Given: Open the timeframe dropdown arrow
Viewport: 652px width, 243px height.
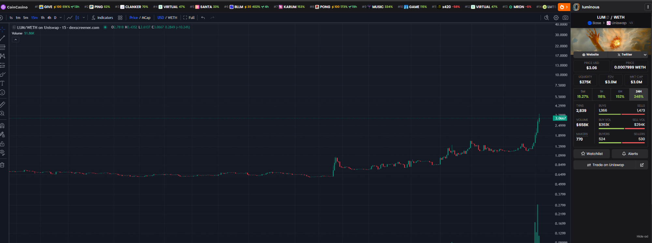Looking at the screenshot, I should pos(61,18).
